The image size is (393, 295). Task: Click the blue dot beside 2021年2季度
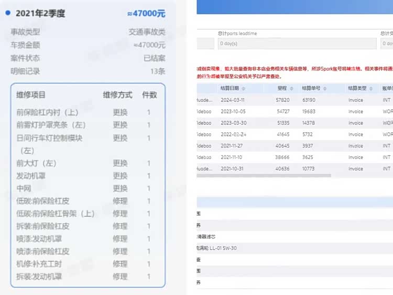(7, 14)
